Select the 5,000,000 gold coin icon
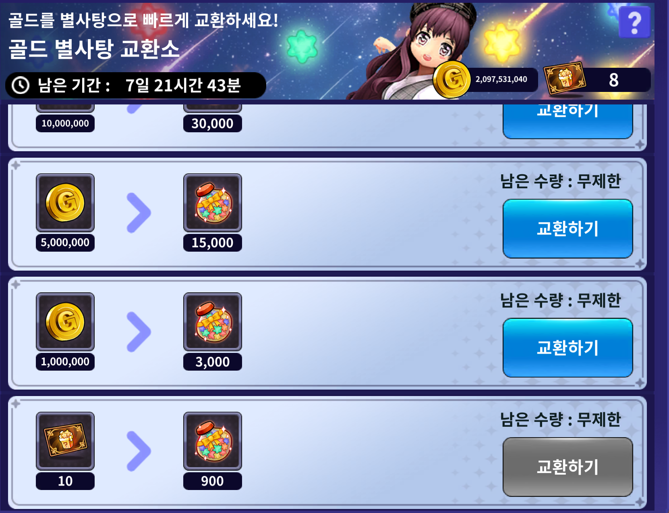 (65, 202)
